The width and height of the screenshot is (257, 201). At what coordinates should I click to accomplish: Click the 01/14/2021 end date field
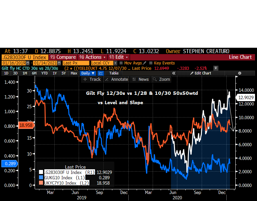(45, 63)
